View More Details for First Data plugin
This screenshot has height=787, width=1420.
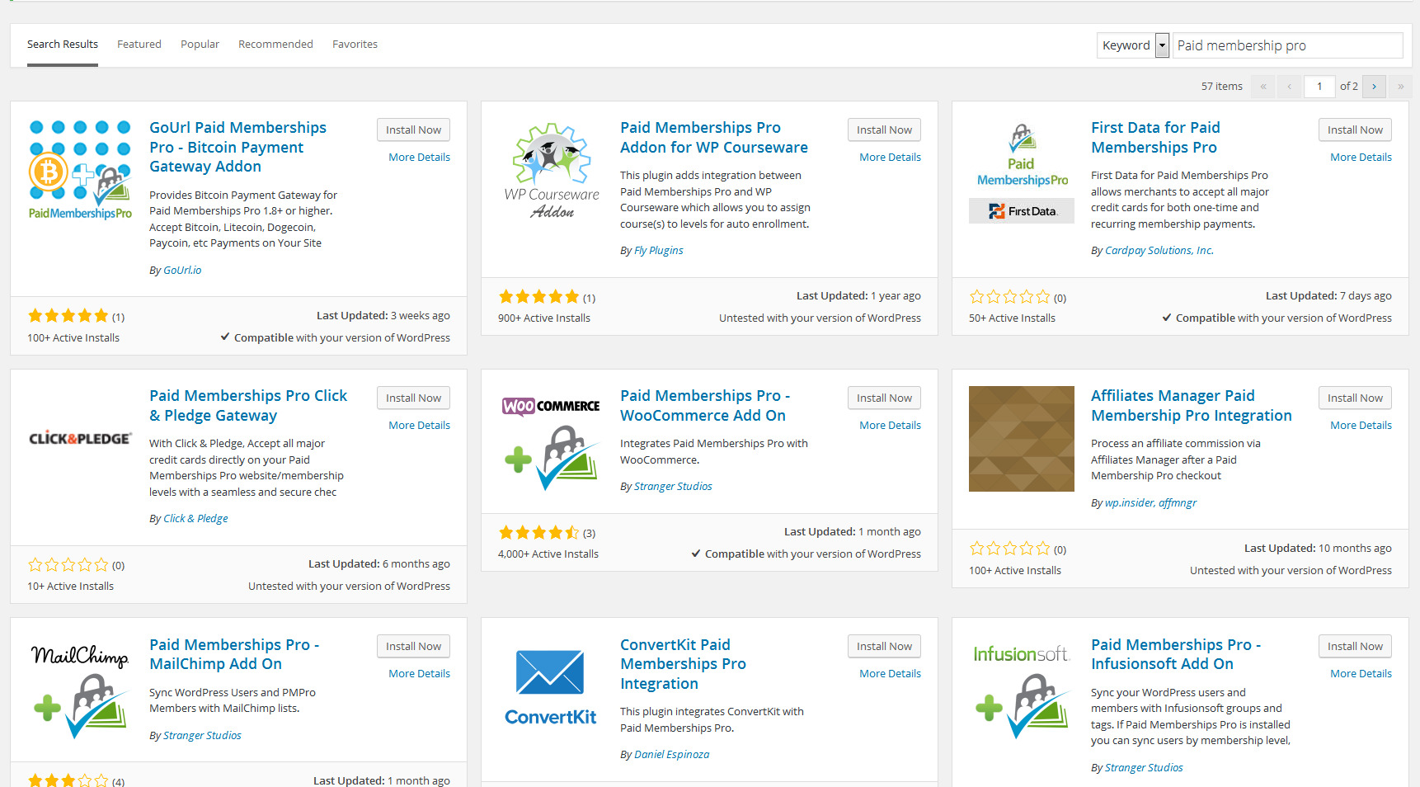click(x=1361, y=157)
